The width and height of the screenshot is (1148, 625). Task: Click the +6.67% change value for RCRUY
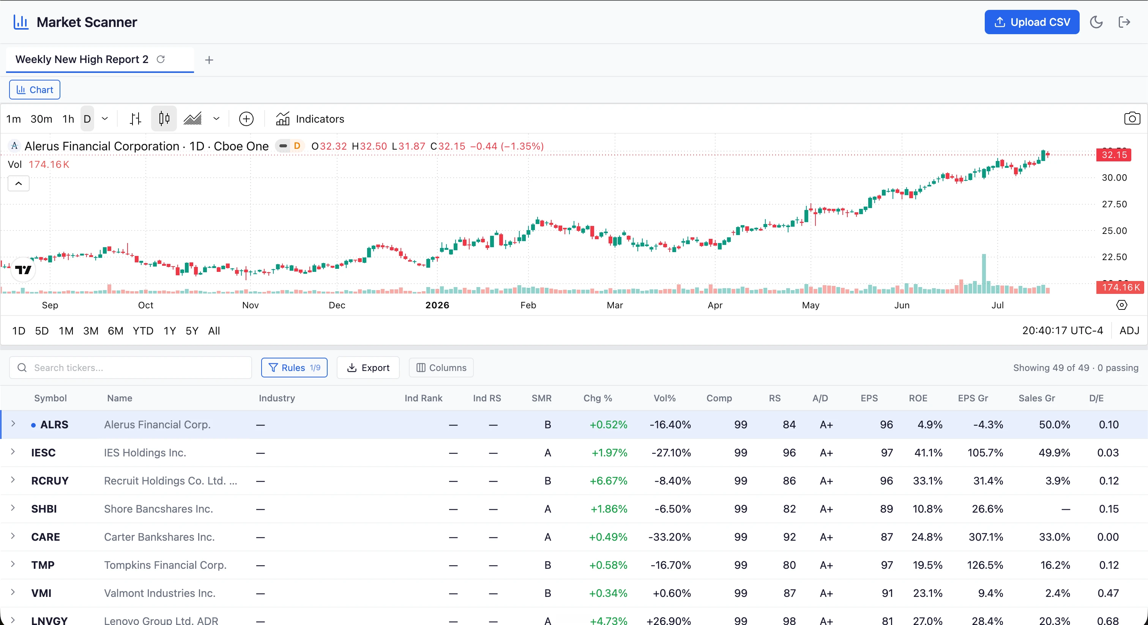tap(608, 481)
